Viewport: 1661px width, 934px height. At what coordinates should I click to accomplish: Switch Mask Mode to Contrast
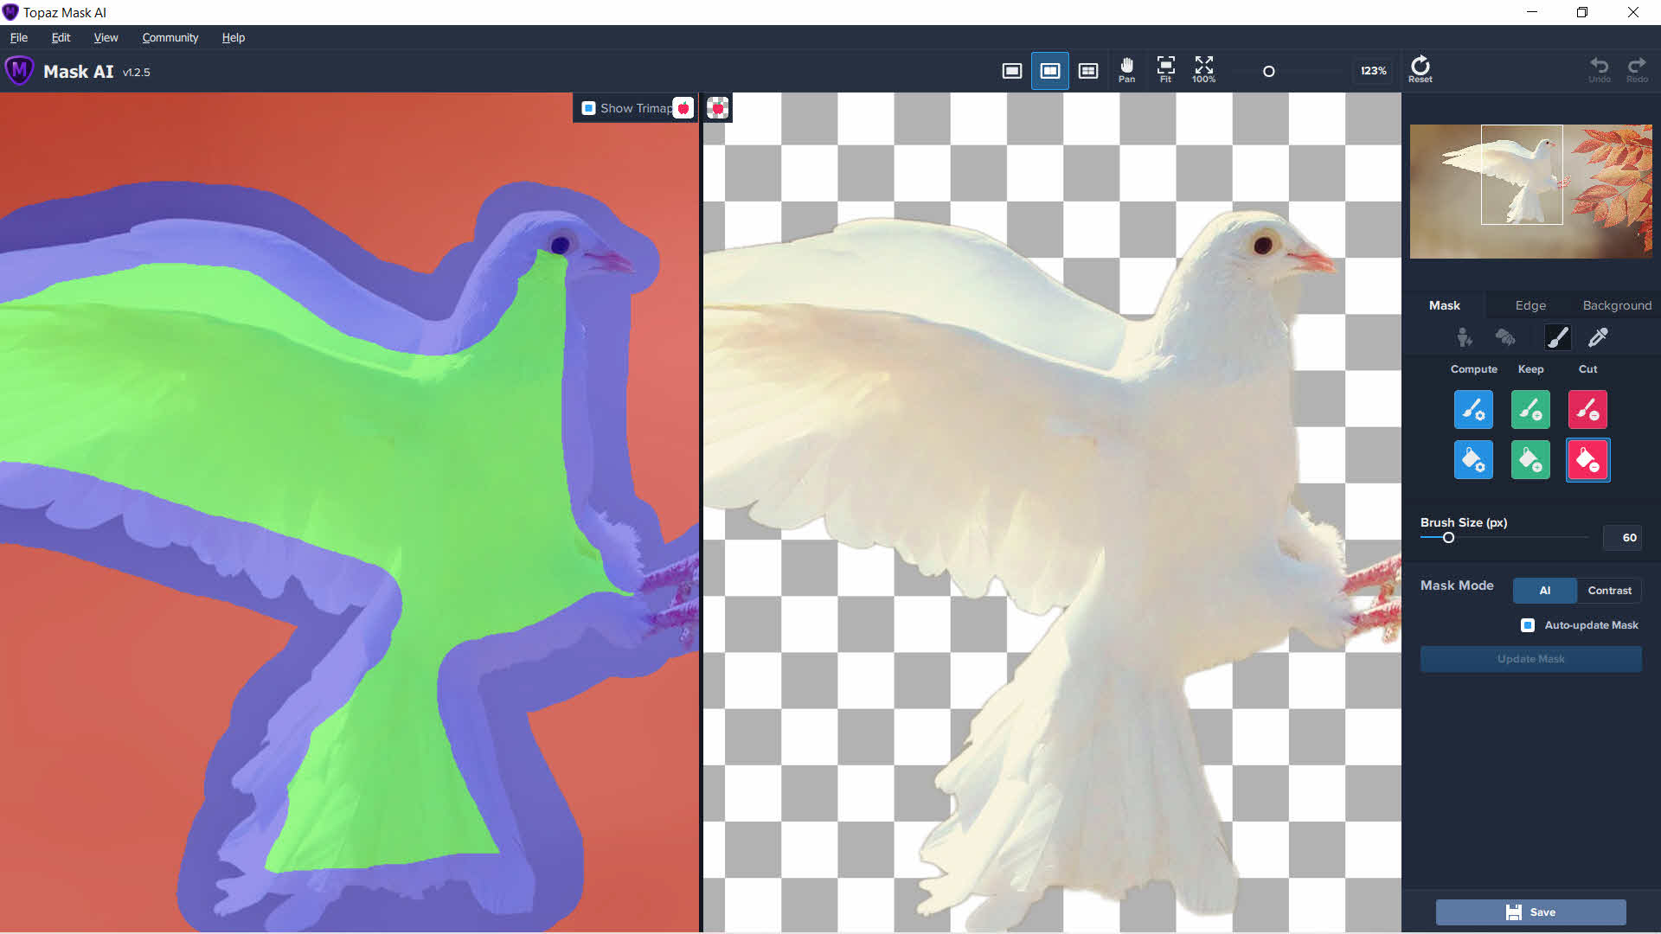1609,591
